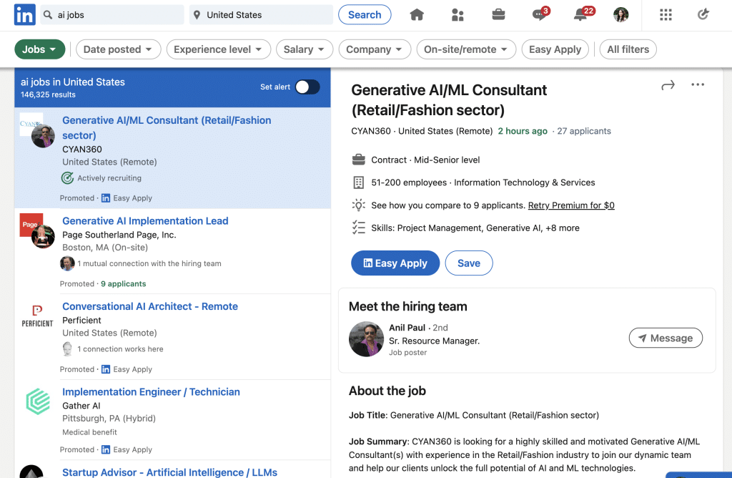Open Notifications bell with 22 badge

click(x=580, y=15)
